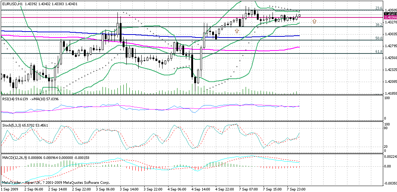Select the 23.6 Fibonacci level label
The image size is (397, 192).
[x=379, y=8]
